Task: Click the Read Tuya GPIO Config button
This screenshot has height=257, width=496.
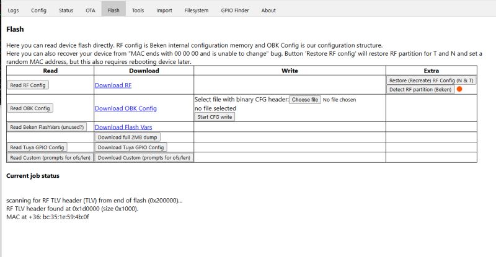Action: 37,147
